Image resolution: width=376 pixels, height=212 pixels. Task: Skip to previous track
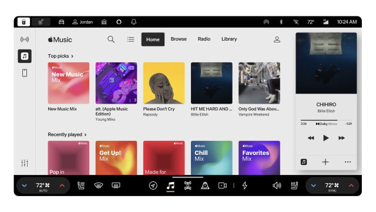pyautogui.click(x=311, y=138)
